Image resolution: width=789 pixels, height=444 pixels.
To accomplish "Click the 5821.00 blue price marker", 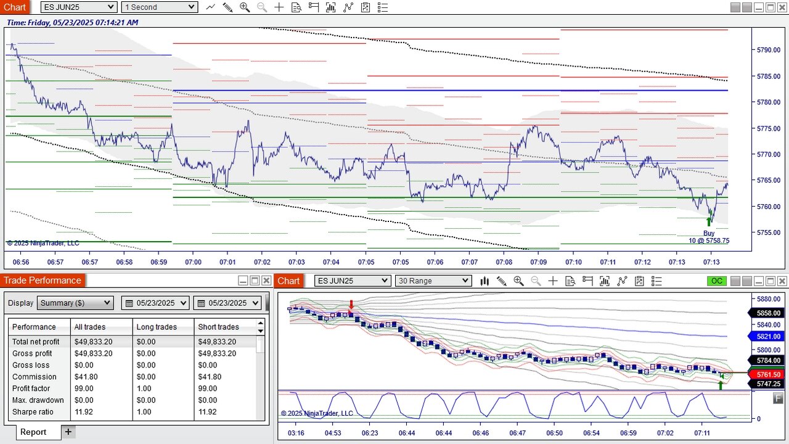I will pos(767,336).
